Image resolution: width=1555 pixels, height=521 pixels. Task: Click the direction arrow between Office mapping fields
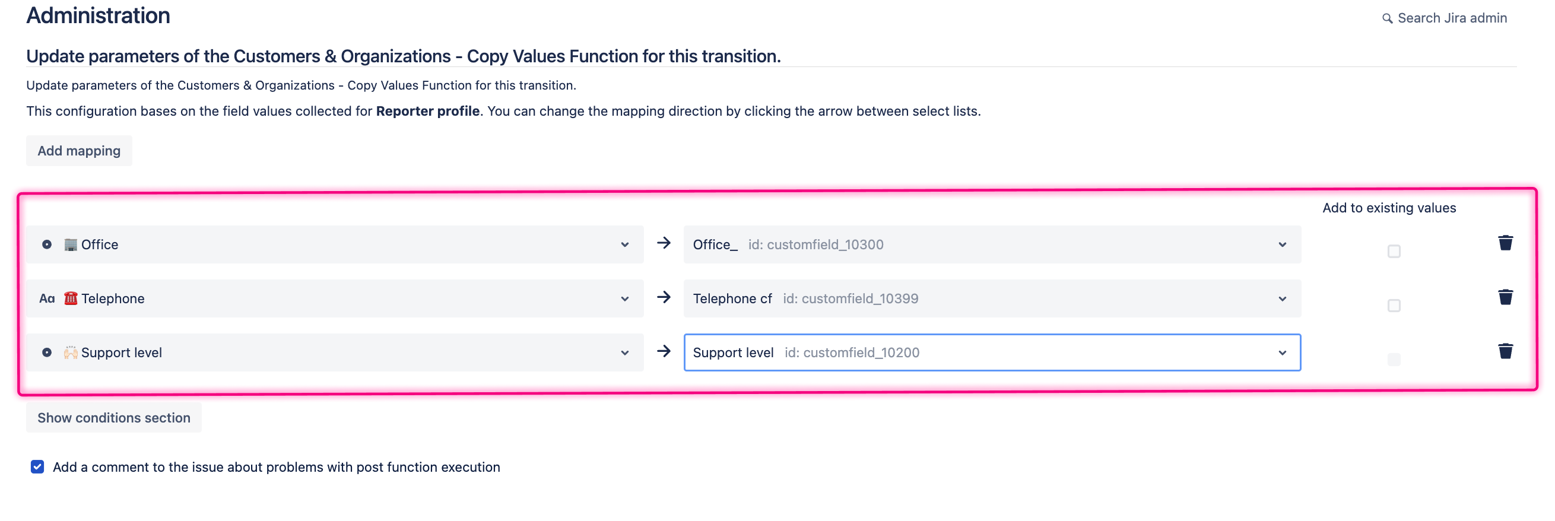pyautogui.click(x=664, y=244)
